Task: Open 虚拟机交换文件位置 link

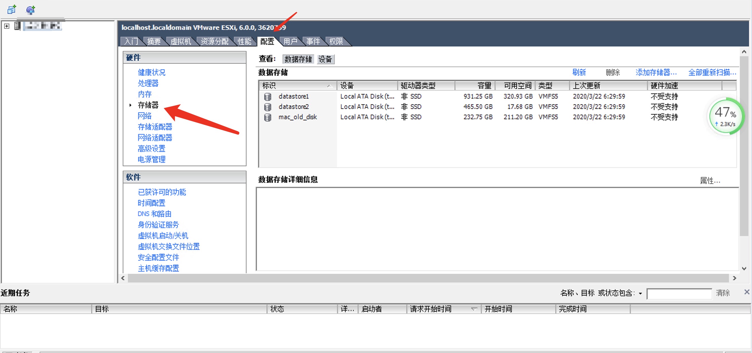Action: coord(169,246)
